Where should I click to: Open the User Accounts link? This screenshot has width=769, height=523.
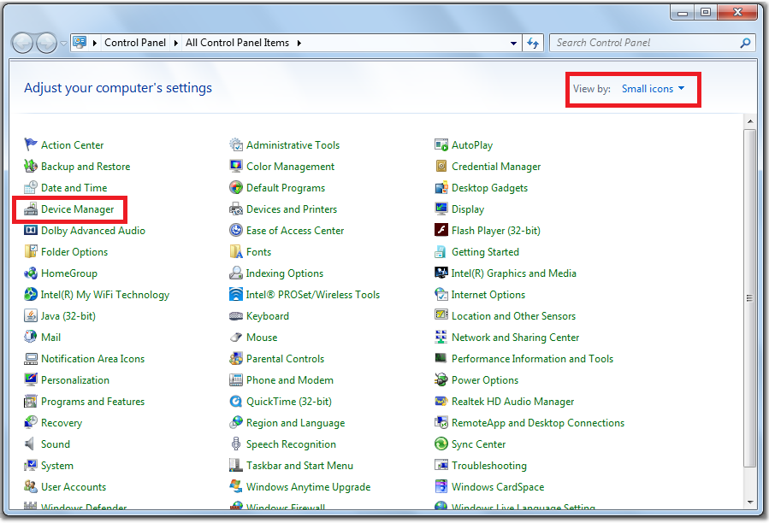tap(74, 487)
